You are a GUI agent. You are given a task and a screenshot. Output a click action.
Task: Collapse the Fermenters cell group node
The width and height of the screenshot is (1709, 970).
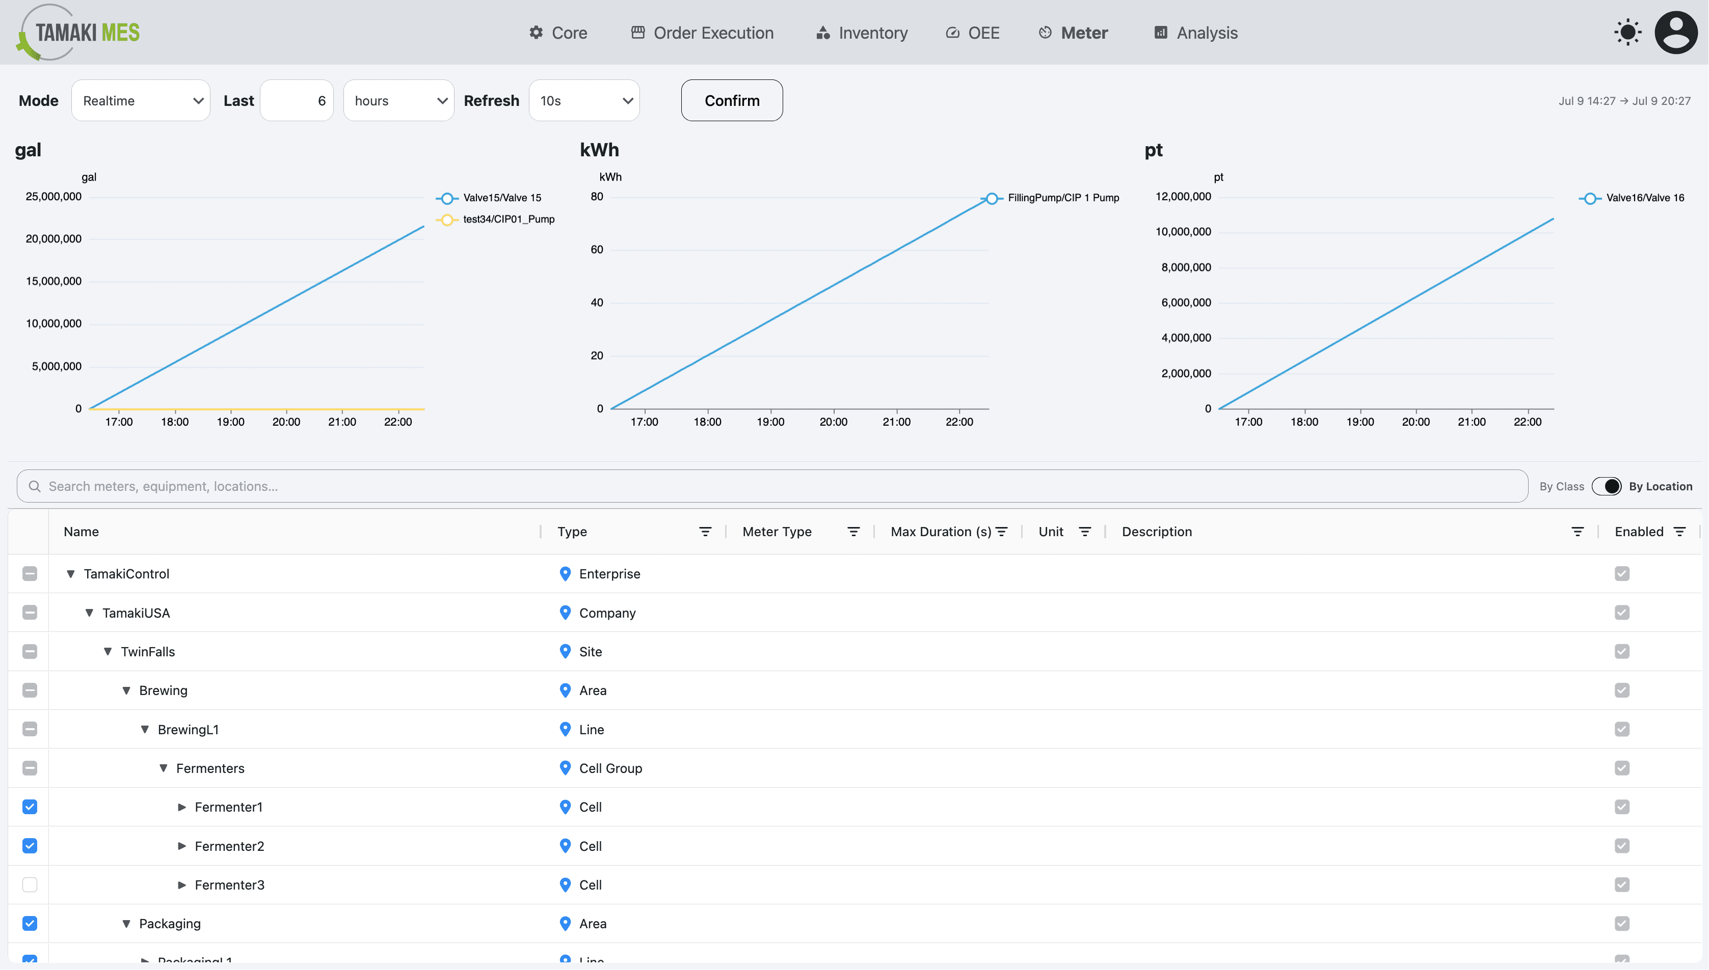pyautogui.click(x=163, y=768)
